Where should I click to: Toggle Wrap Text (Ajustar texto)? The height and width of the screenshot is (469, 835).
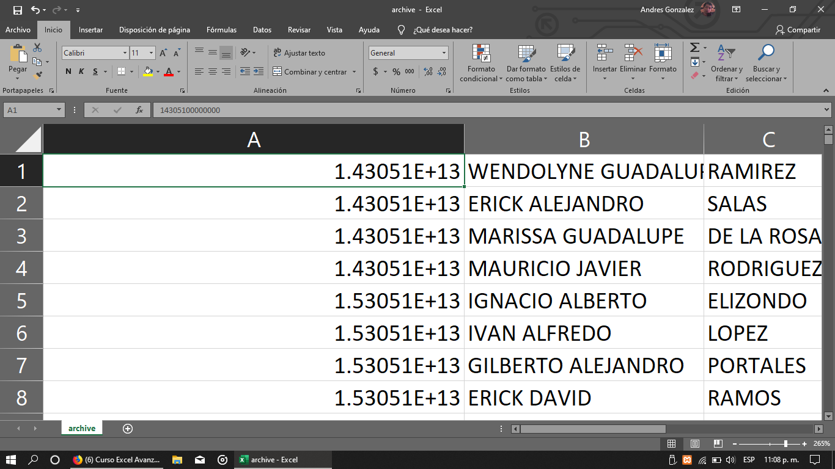point(299,53)
